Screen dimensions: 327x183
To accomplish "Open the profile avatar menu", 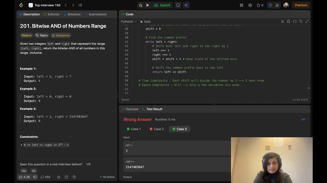I will point(286,5).
